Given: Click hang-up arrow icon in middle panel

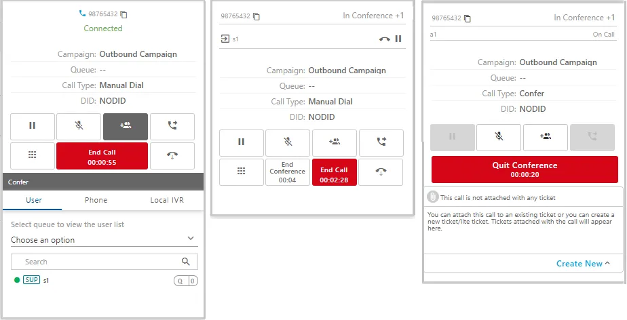Looking at the screenshot, I should pos(381,172).
